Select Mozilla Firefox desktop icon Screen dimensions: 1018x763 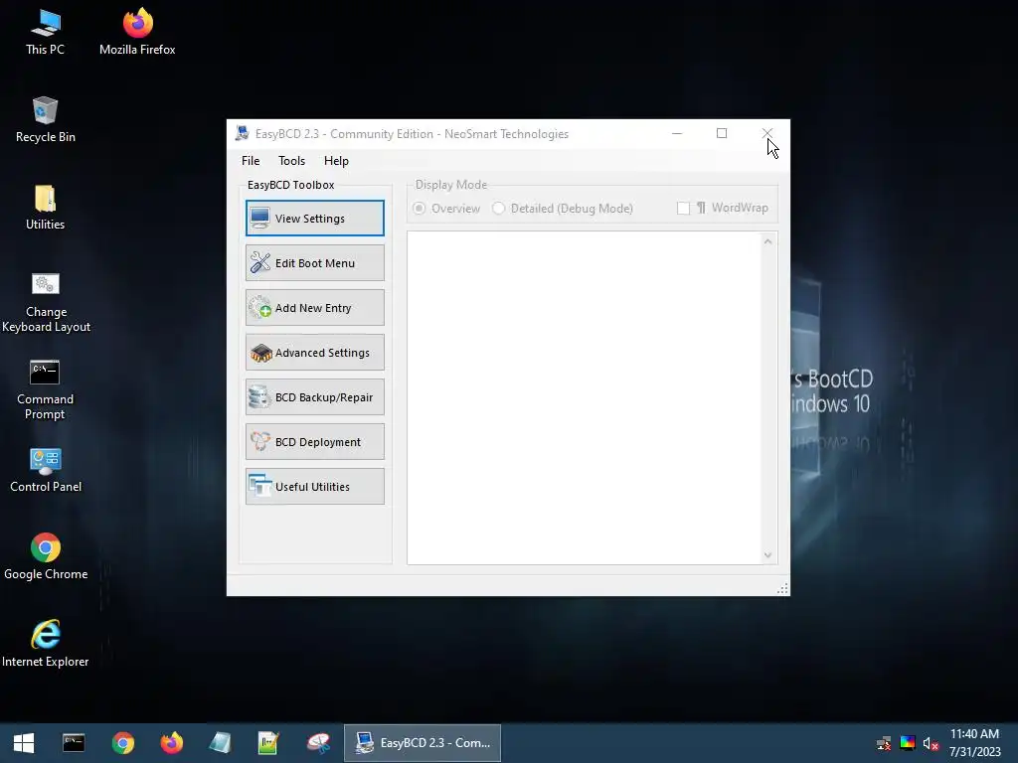pos(137,33)
